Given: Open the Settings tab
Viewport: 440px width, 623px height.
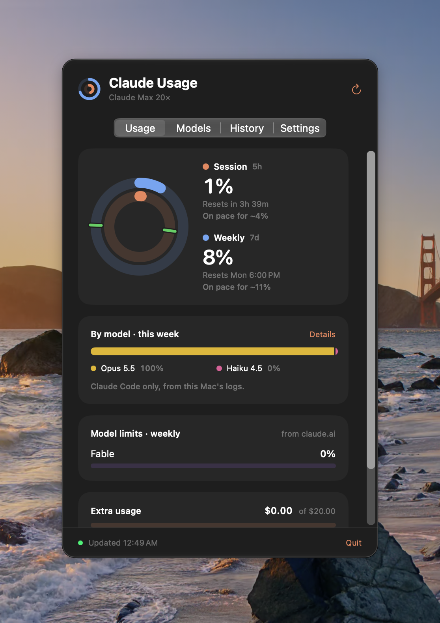Looking at the screenshot, I should pyautogui.click(x=300, y=128).
